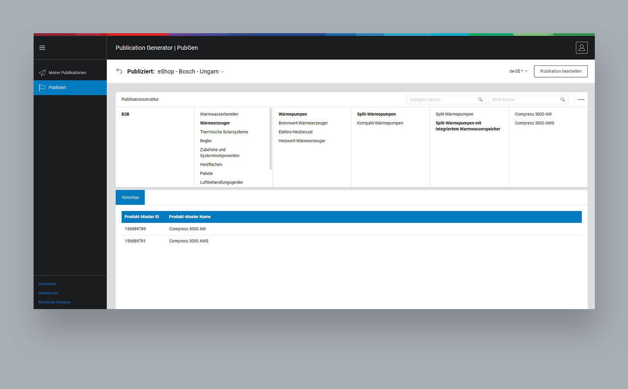This screenshot has height=389, width=628.
Task: Click the Publication Generator | PubGen title
Action: click(157, 48)
